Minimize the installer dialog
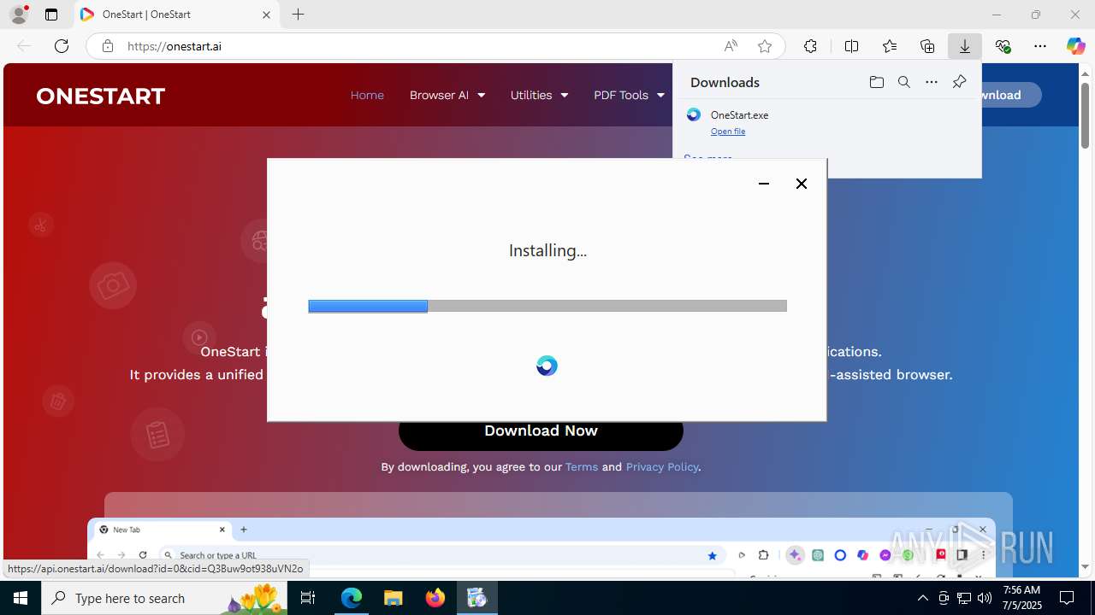1095x615 pixels. pos(764,184)
